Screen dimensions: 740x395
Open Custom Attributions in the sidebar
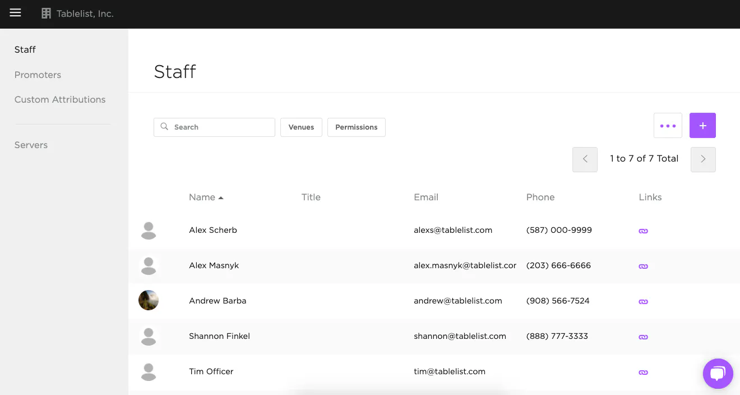point(60,99)
